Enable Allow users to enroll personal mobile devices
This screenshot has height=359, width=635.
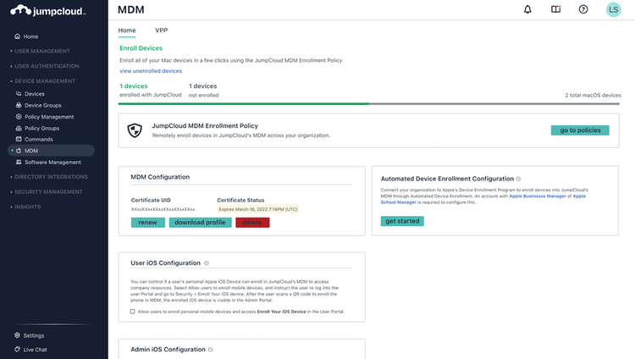pos(132,312)
